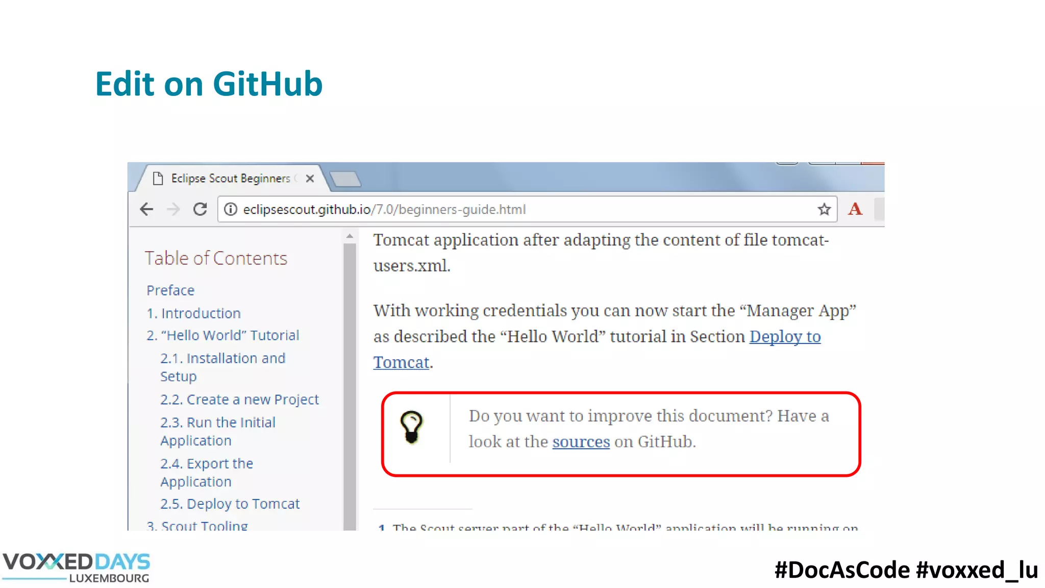Viewport: 1045px width, 588px height.
Task: Select the Eclipse Scout Beginners tab
Action: pyautogui.click(x=230, y=178)
